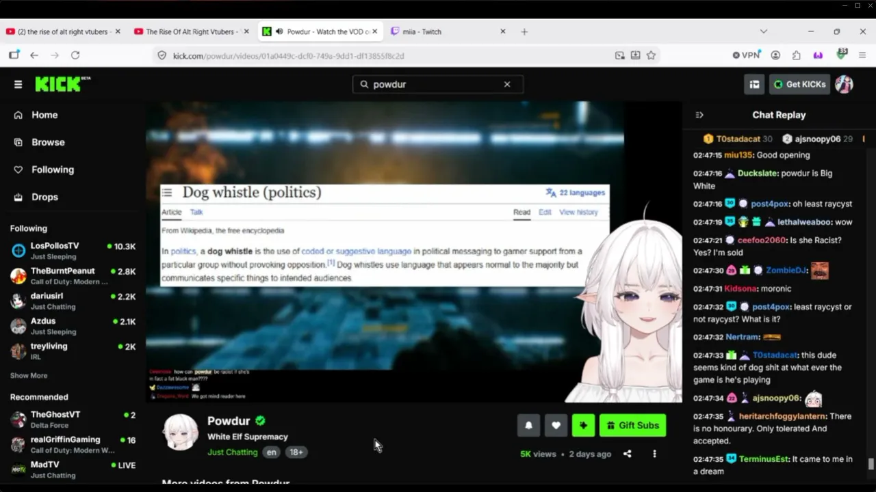Switch to 'the rise of alt right vtubers' tab
This screenshot has height=492, width=876.
coord(62,31)
